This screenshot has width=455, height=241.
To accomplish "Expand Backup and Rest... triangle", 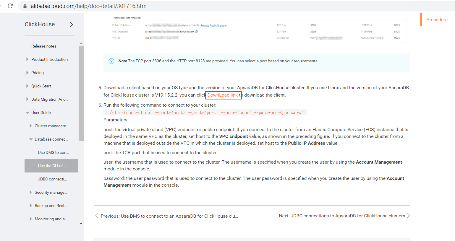I will tap(31, 206).
